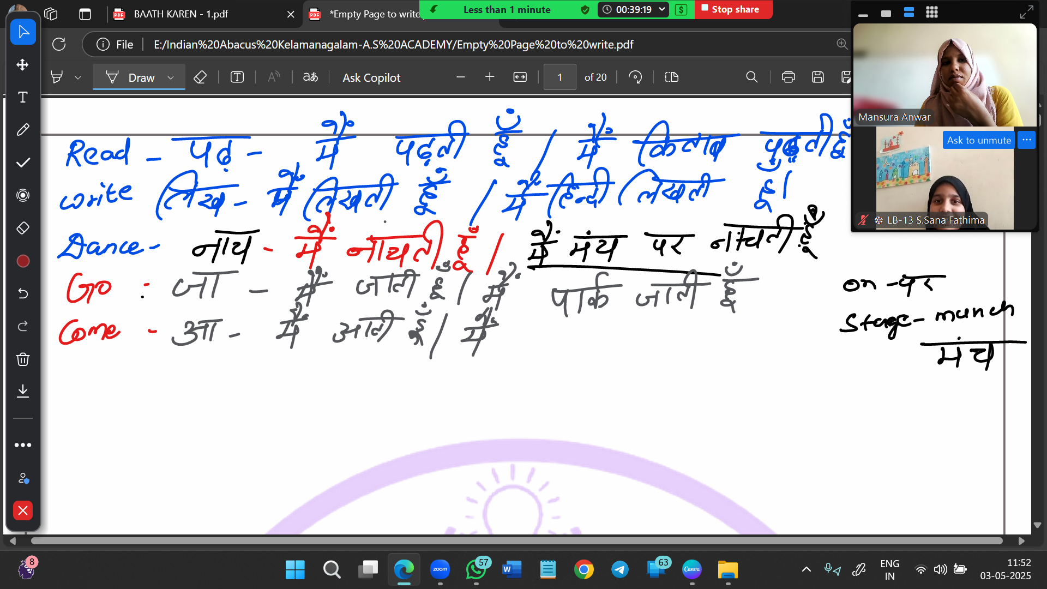Viewport: 1047px width, 589px height.
Task: Click the pencil tool in annotation sidebar
Action: [x=23, y=130]
